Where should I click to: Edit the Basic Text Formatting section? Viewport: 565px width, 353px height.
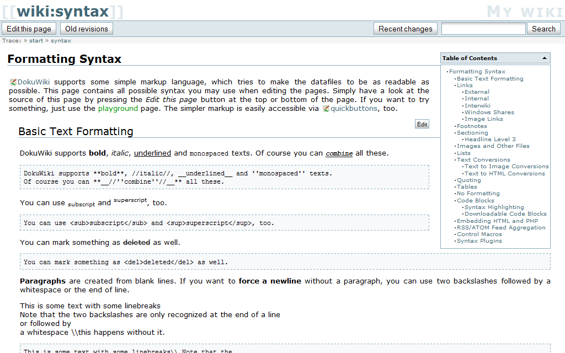point(422,124)
